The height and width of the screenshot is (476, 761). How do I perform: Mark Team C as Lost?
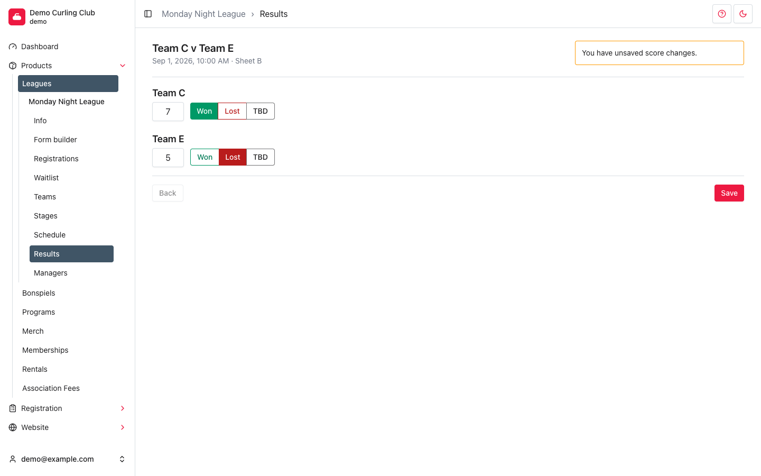pyautogui.click(x=232, y=111)
